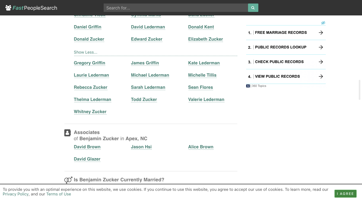Accept cookies with I AGREE button

pyautogui.click(x=345, y=194)
